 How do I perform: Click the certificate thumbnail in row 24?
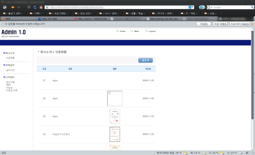point(115,134)
